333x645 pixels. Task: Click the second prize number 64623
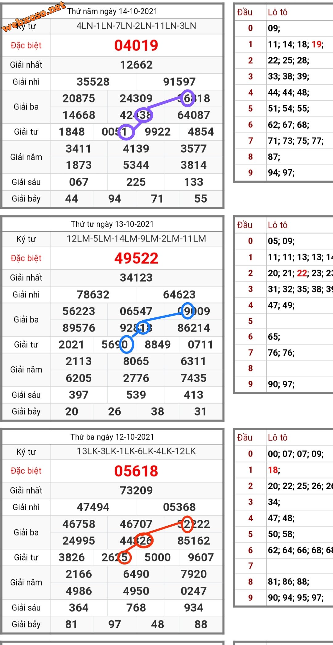click(179, 295)
